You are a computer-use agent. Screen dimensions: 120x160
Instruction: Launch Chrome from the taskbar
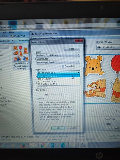pyautogui.click(x=43, y=145)
